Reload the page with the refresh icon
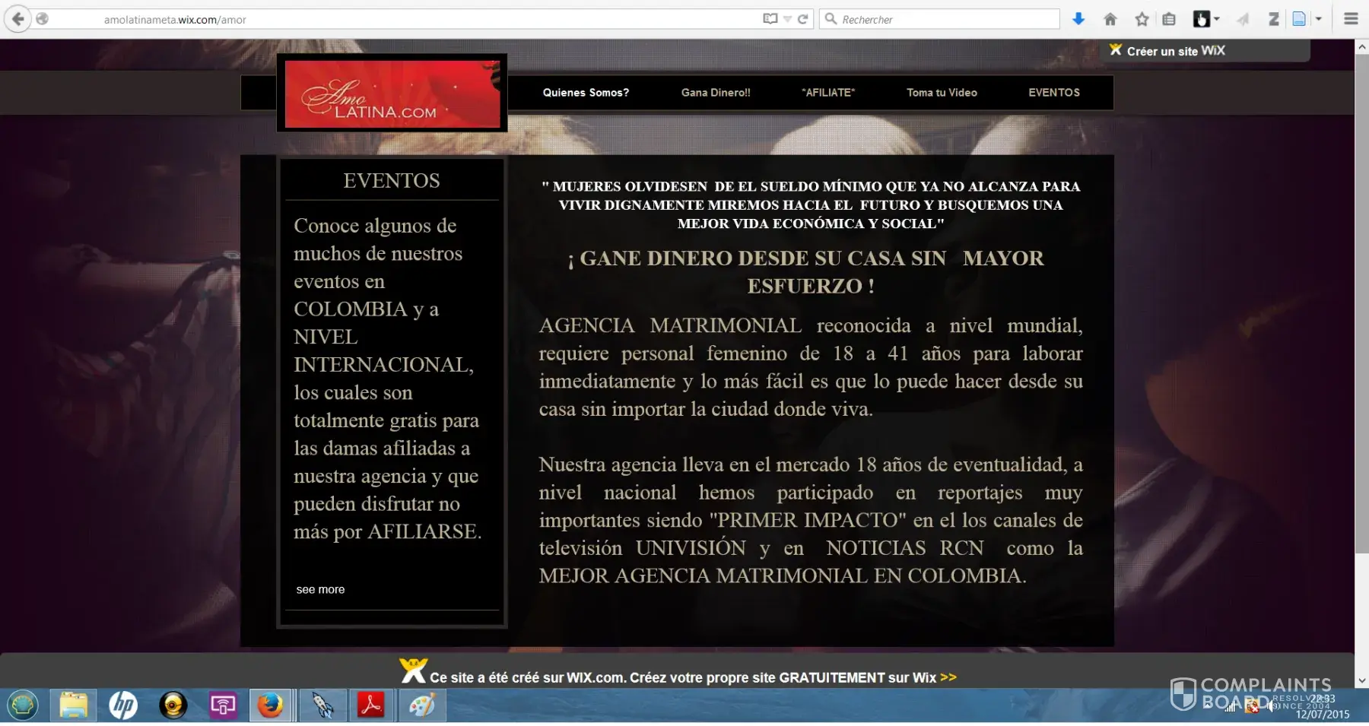Image resolution: width=1369 pixels, height=726 pixels. pyautogui.click(x=803, y=19)
